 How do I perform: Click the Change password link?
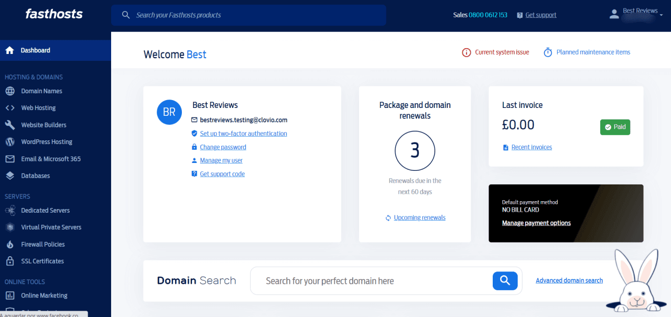tap(223, 147)
